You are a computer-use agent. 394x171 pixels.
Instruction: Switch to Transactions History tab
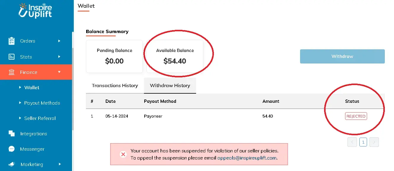(x=115, y=86)
